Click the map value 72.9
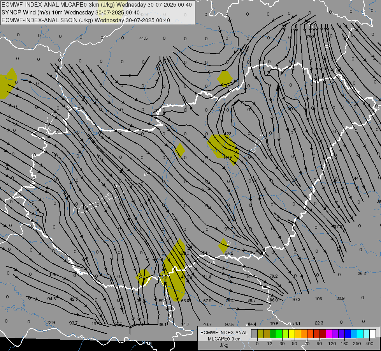 click(51, 322)
